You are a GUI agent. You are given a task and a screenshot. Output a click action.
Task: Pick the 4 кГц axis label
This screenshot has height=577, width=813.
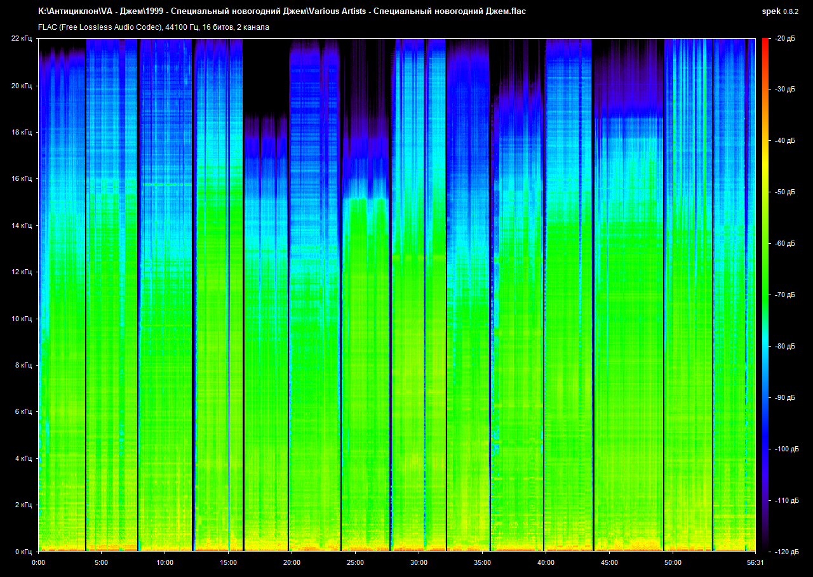pos(24,458)
